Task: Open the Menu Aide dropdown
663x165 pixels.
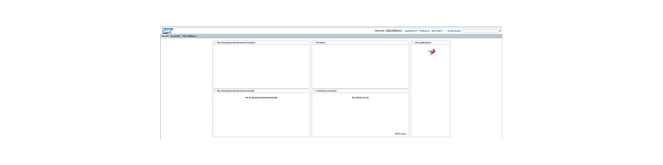Action: point(437,31)
